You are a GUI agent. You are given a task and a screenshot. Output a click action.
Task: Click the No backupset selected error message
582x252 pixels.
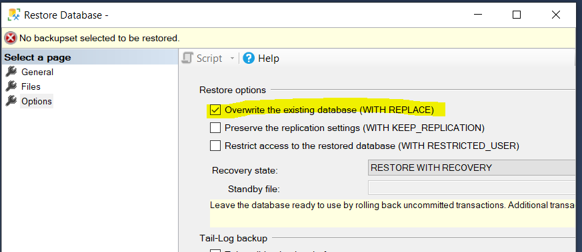(99, 38)
